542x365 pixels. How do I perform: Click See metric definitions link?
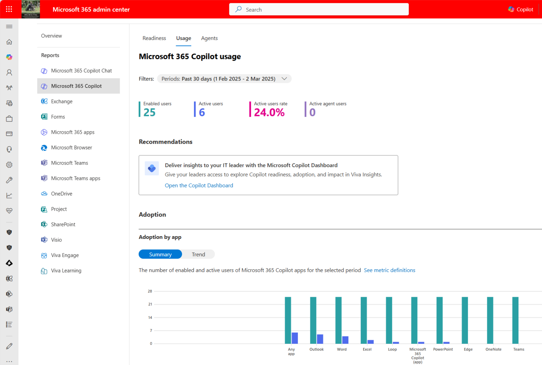[389, 270]
